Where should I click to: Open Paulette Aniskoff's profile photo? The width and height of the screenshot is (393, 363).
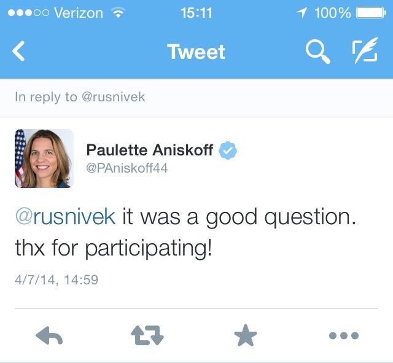(x=44, y=158)
